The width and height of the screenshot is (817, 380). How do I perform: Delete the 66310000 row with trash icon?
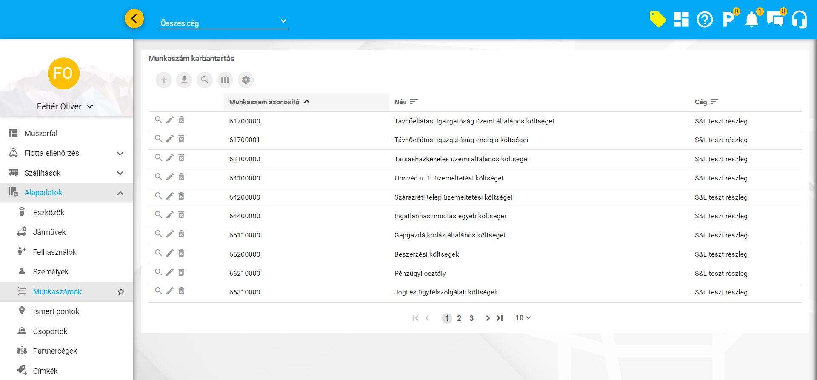[181, 291]
